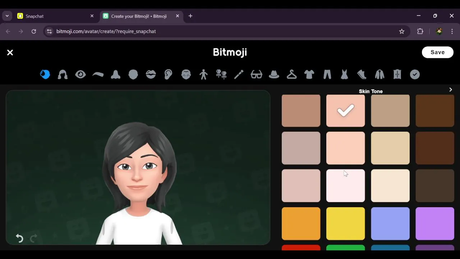
Task: Open the Chrome three-dot menu
Action: [x=452, y=32]
